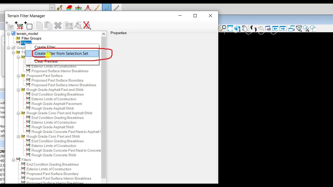
Task: Click the Copy View icon
Action: point(291,28)
